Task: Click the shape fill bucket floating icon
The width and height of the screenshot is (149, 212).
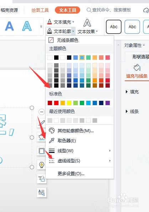Action: 42,137
